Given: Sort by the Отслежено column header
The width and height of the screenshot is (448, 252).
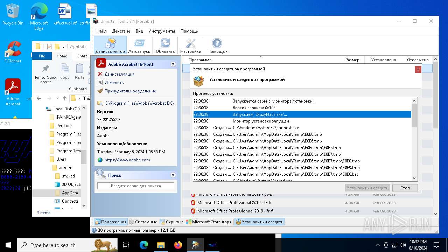Looking at the screenshot, I should 418,60.
